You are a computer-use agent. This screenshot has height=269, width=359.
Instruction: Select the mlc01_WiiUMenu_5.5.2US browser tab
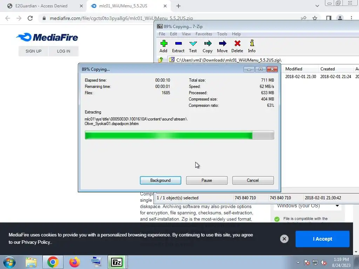(x=123, y=6)
